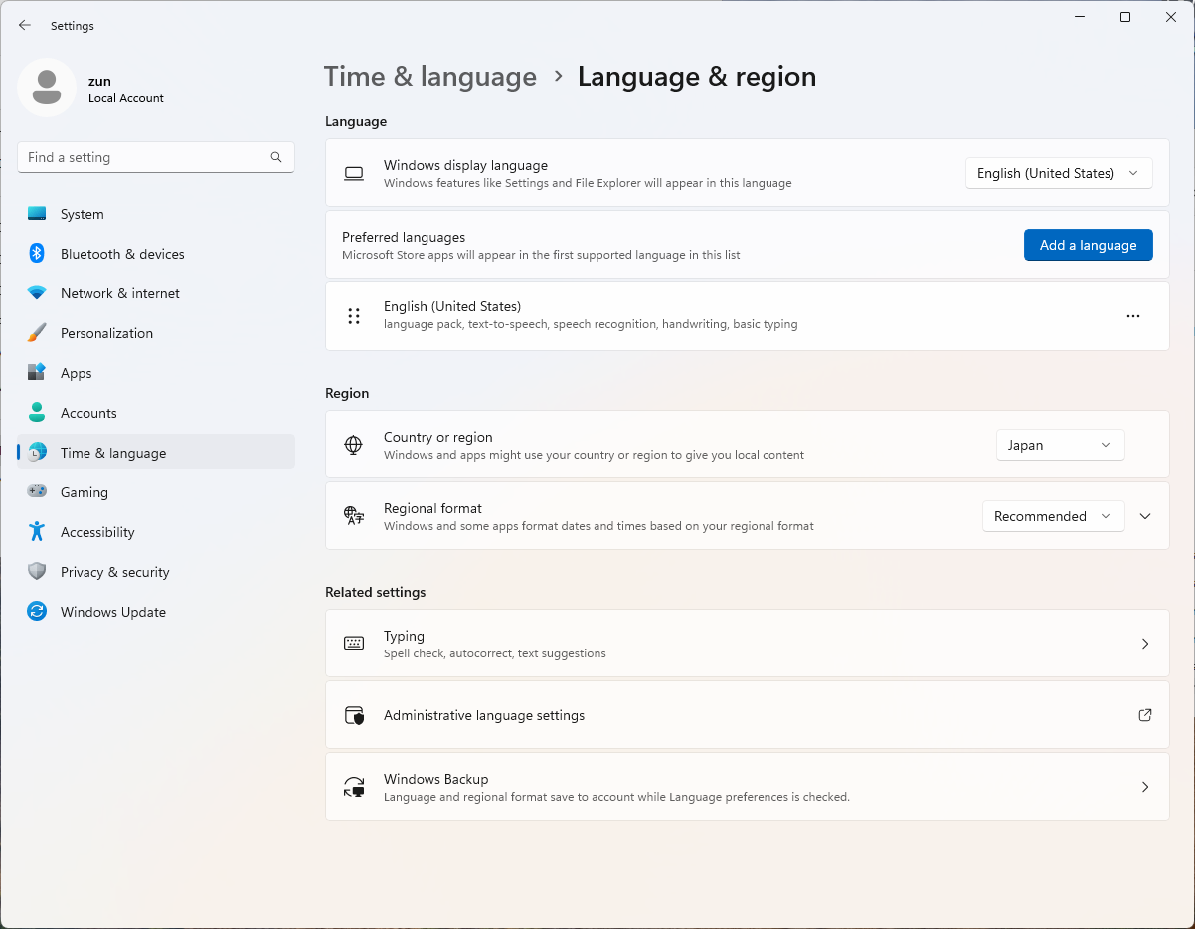Click the 'Language & region' page title
1195x929 pixels.
[697, 77]
